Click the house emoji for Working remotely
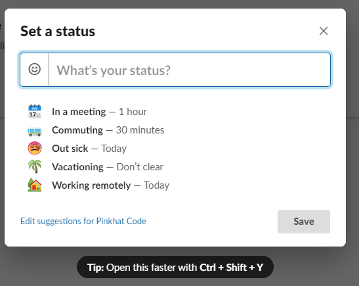359x286 pixels. 35,185
